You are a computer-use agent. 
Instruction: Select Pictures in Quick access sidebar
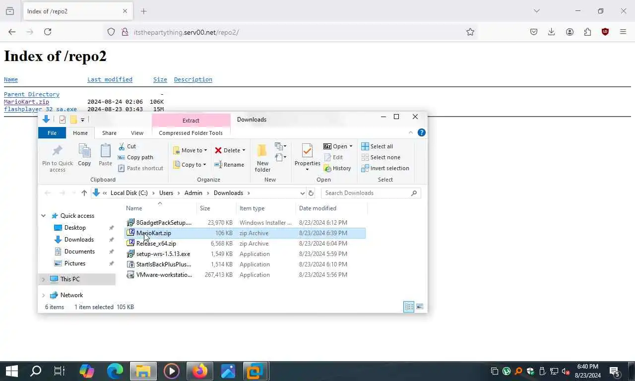coord(75,263)
